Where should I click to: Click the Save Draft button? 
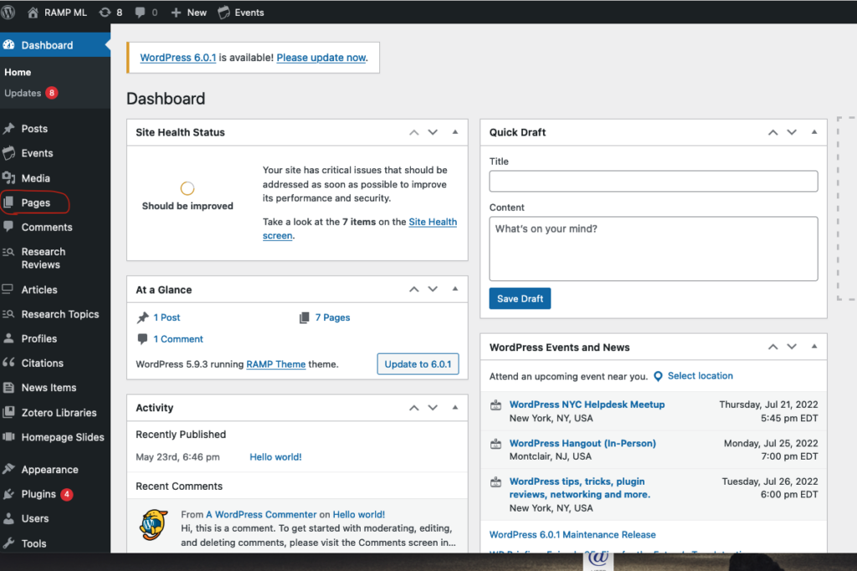[520, 299]
